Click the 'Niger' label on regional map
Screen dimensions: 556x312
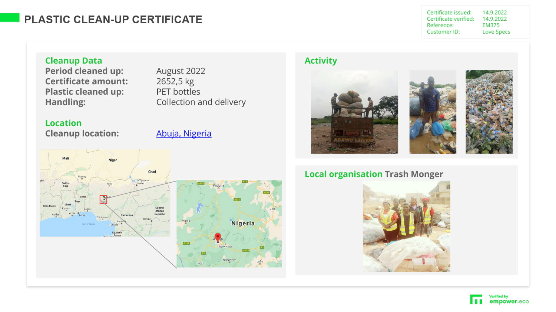tap(113, 160)
